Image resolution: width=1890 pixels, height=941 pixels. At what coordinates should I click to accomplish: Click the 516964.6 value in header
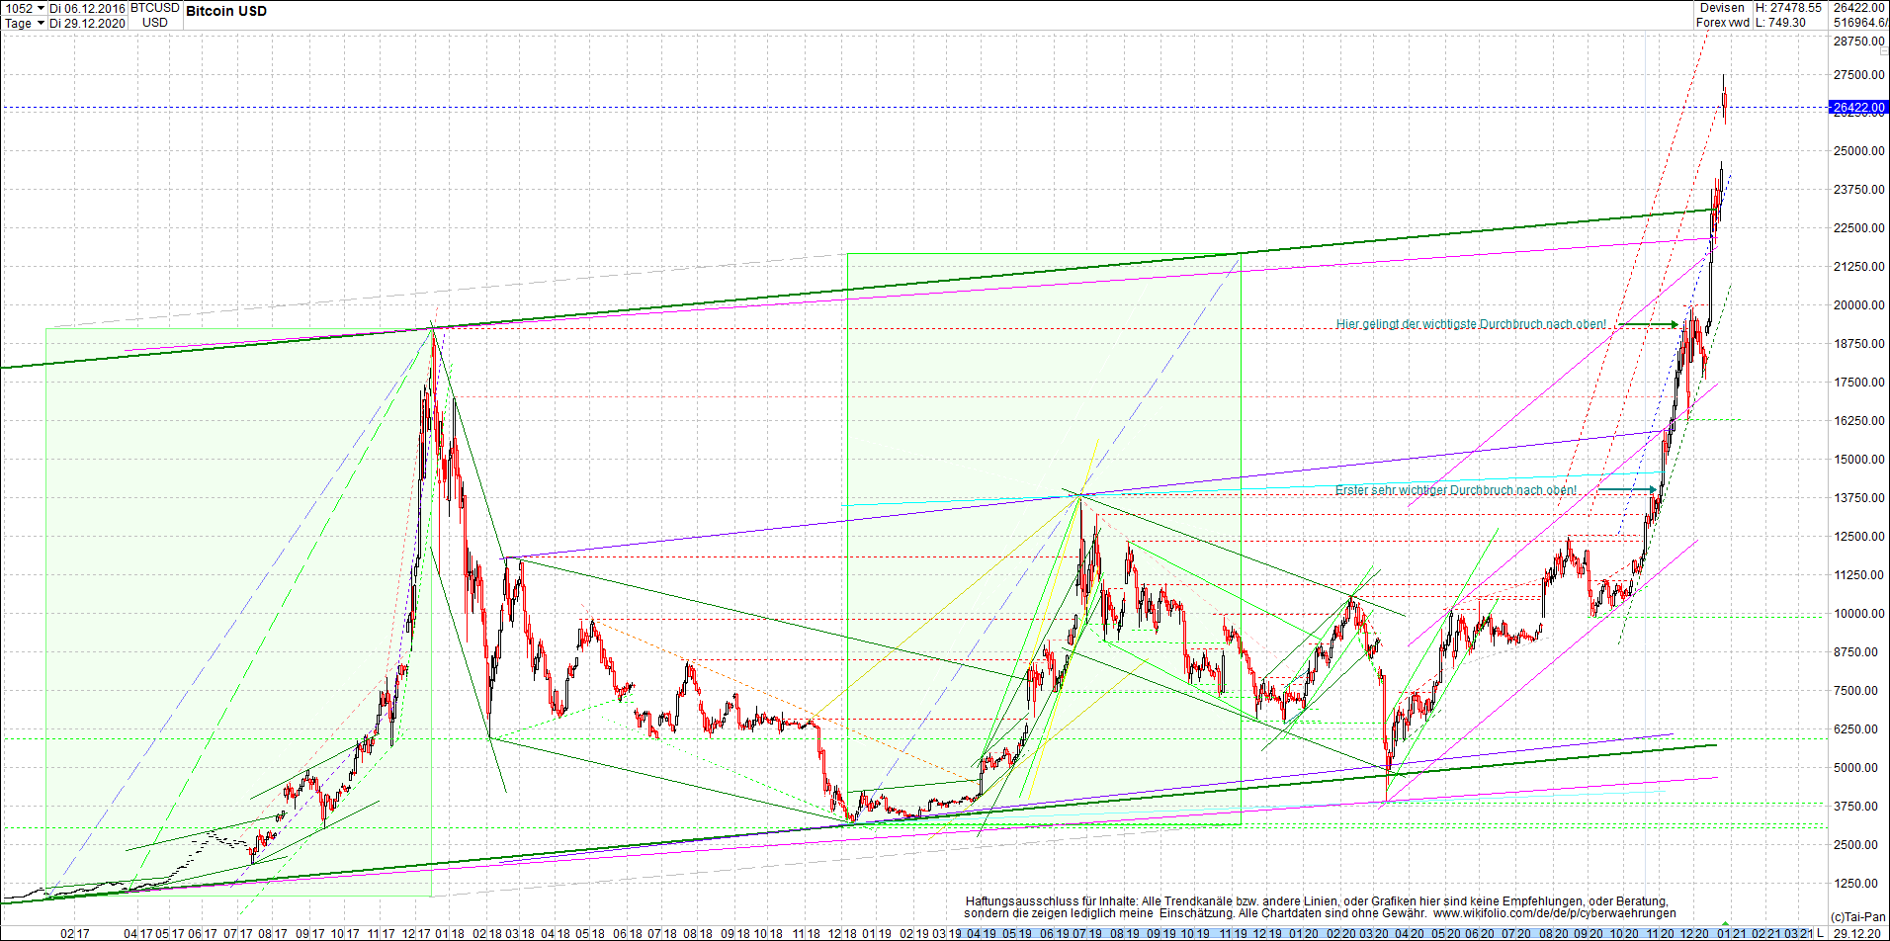(1859, 23)
